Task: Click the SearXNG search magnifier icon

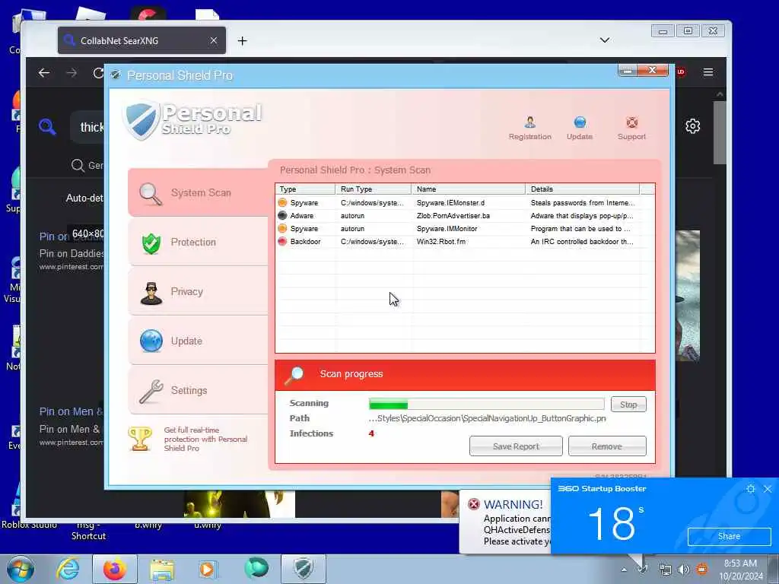Action: 47,127
